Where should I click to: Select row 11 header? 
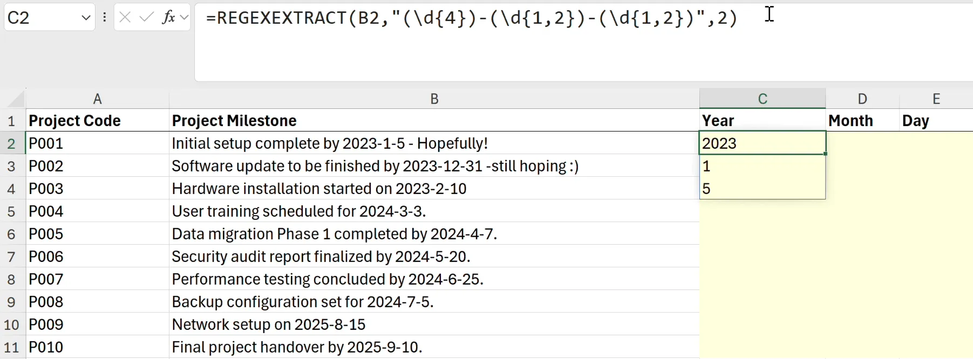[x=12, y=347]
